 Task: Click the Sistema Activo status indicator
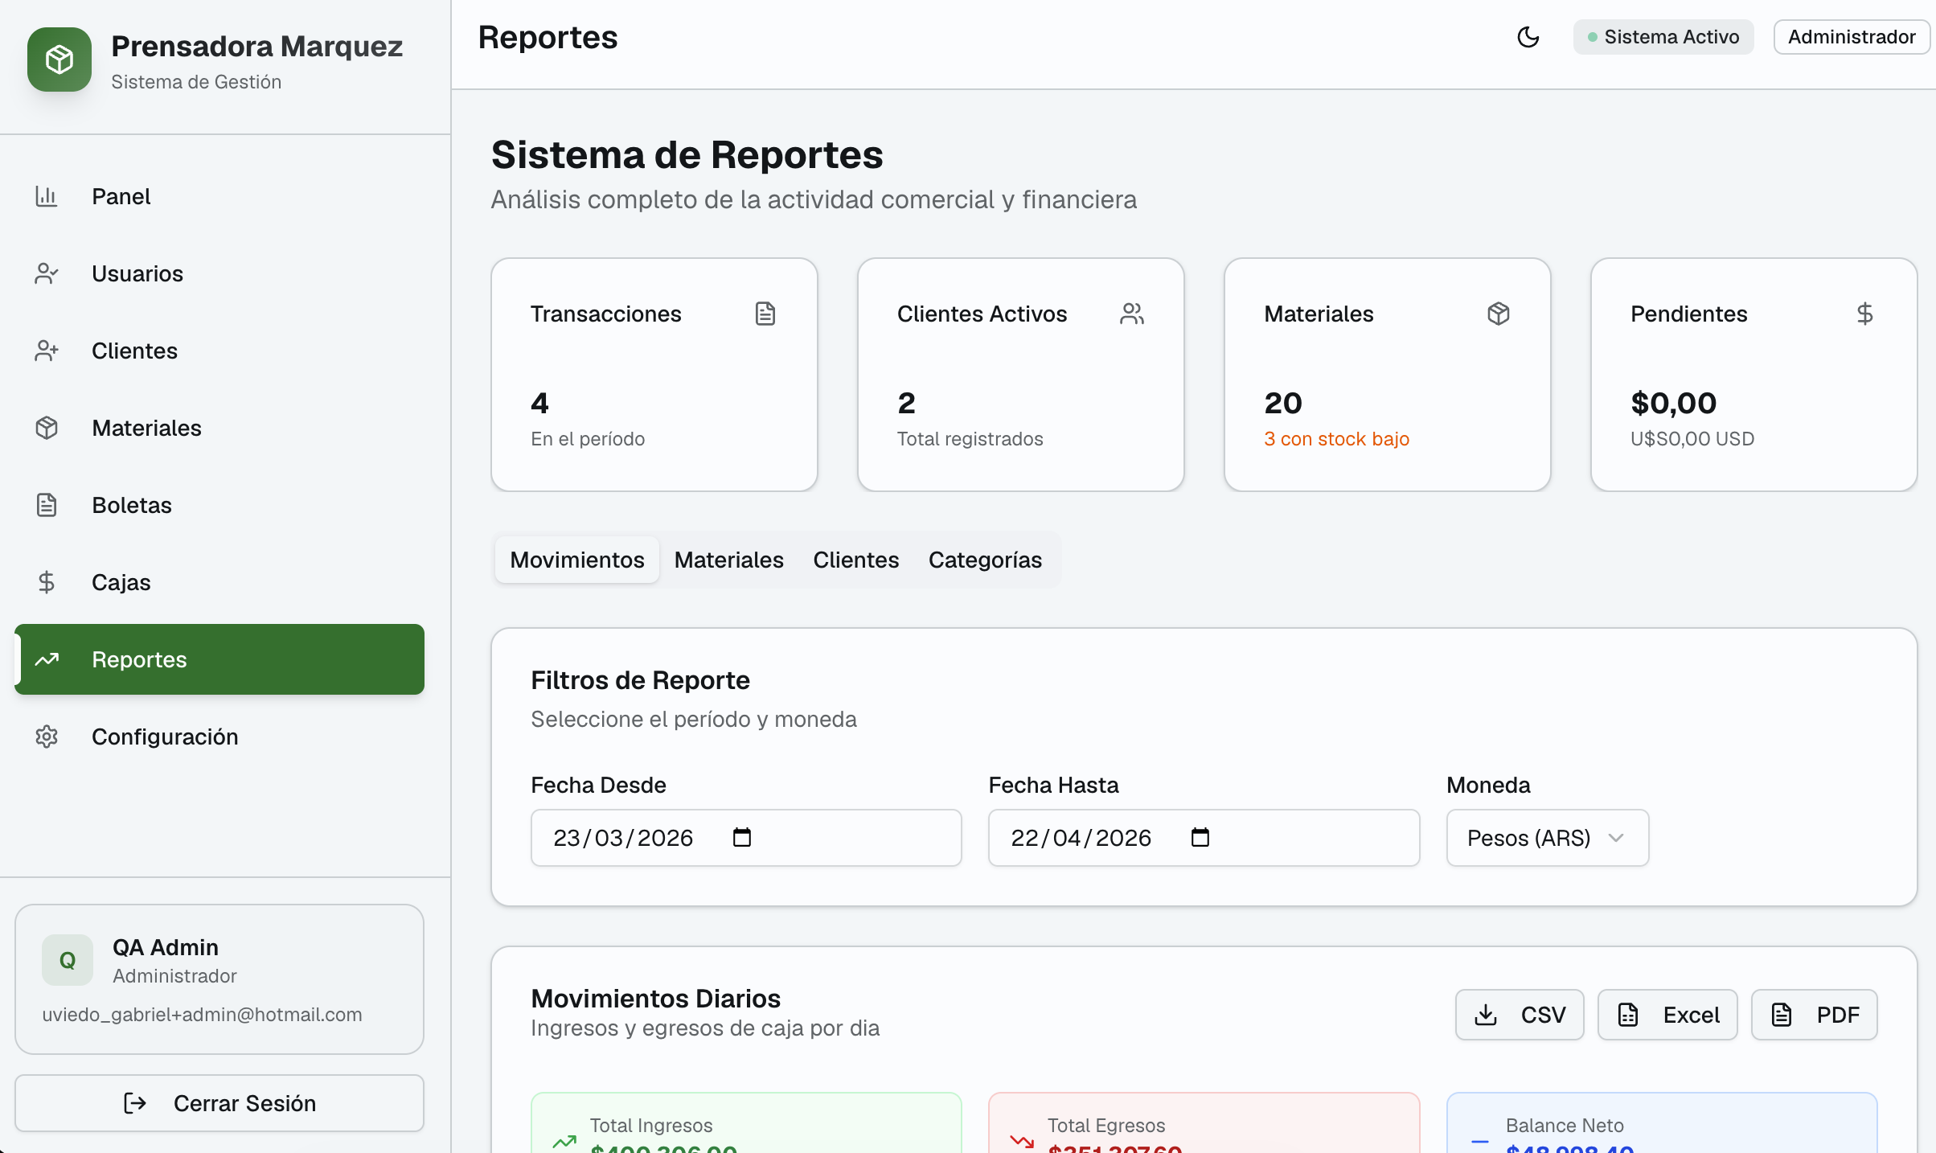(1663, 36)
